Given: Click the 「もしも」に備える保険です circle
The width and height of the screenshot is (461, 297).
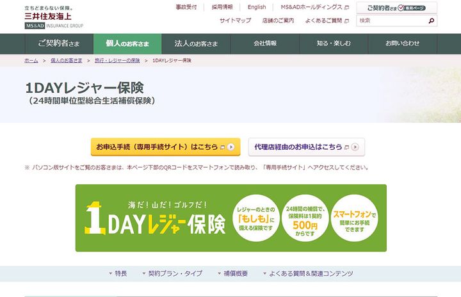Looking at the screenshot, I should pos(255,218).
